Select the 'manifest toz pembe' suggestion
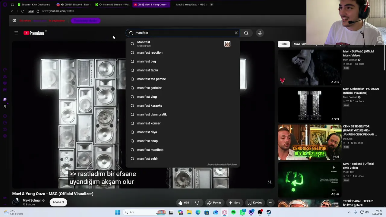 (x=182, y=79)
